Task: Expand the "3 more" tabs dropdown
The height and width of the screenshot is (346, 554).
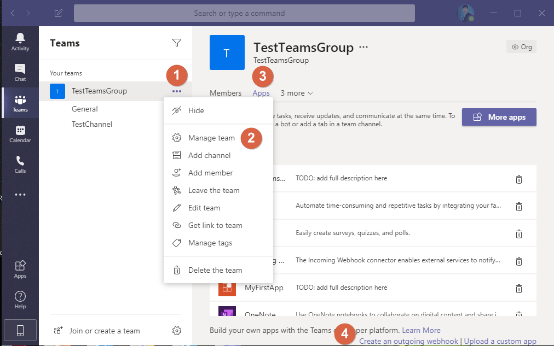Action: coord(296,93)
